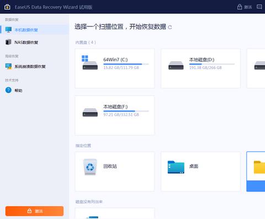Click the lock icon on orange button
The height and width of the screenshot is (219, 265).
point(29,211)
